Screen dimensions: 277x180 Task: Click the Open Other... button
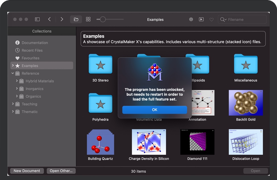61,171
